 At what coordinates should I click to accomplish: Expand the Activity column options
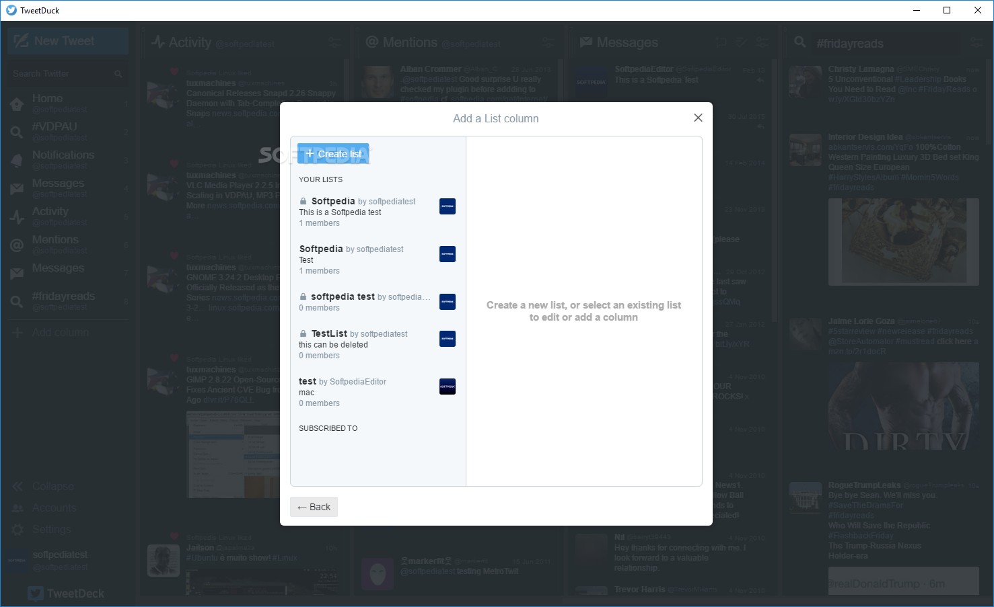click(x=334, y=42)
